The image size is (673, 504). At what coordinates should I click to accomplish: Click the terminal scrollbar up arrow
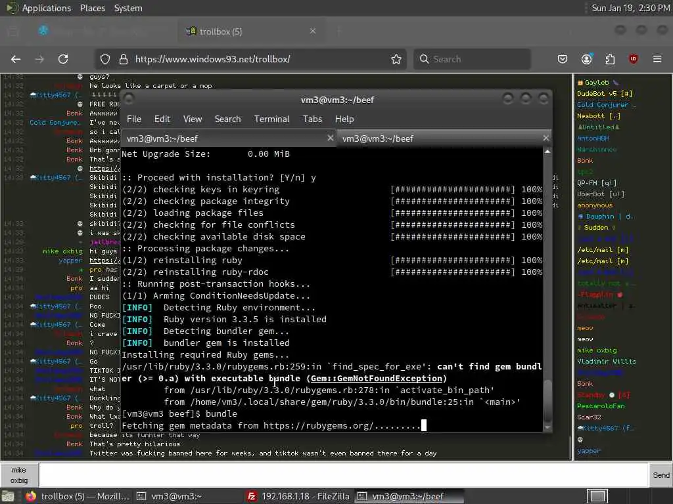tap(547, 152)
